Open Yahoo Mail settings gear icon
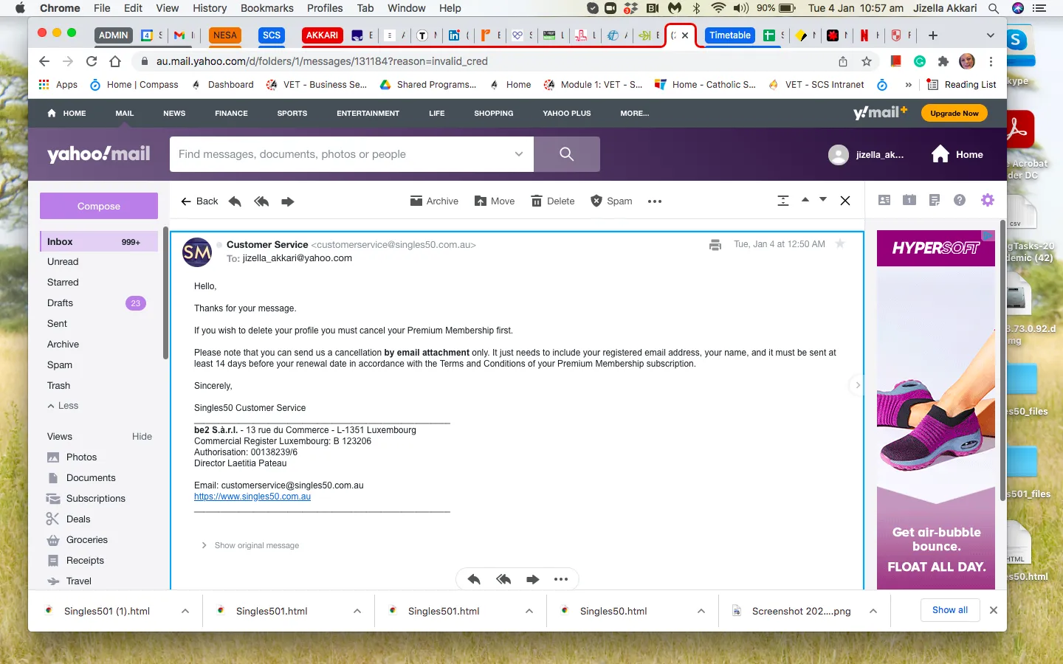This screenshot has height=664, width=1063. (x=988, y=200)
